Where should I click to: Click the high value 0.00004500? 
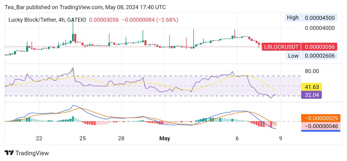tap(320, 18)
